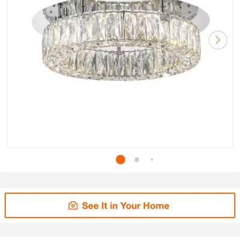Tap the camera icon in the See It in Your Home button
The height and width of the screenshot is (240, 240).
pyautogui.click(x=73, y=206)
